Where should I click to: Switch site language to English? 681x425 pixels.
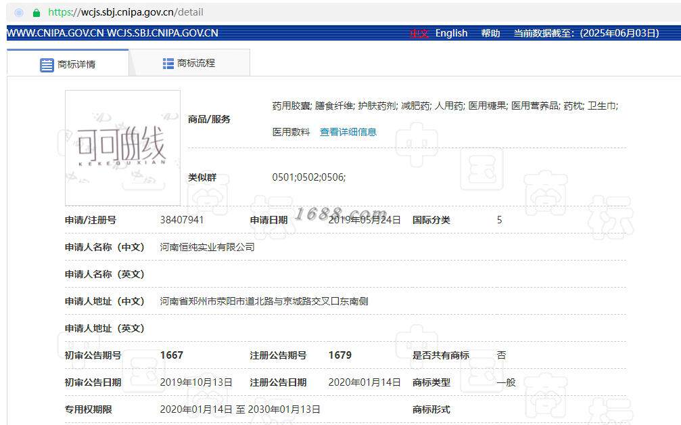tap(451, 33)
